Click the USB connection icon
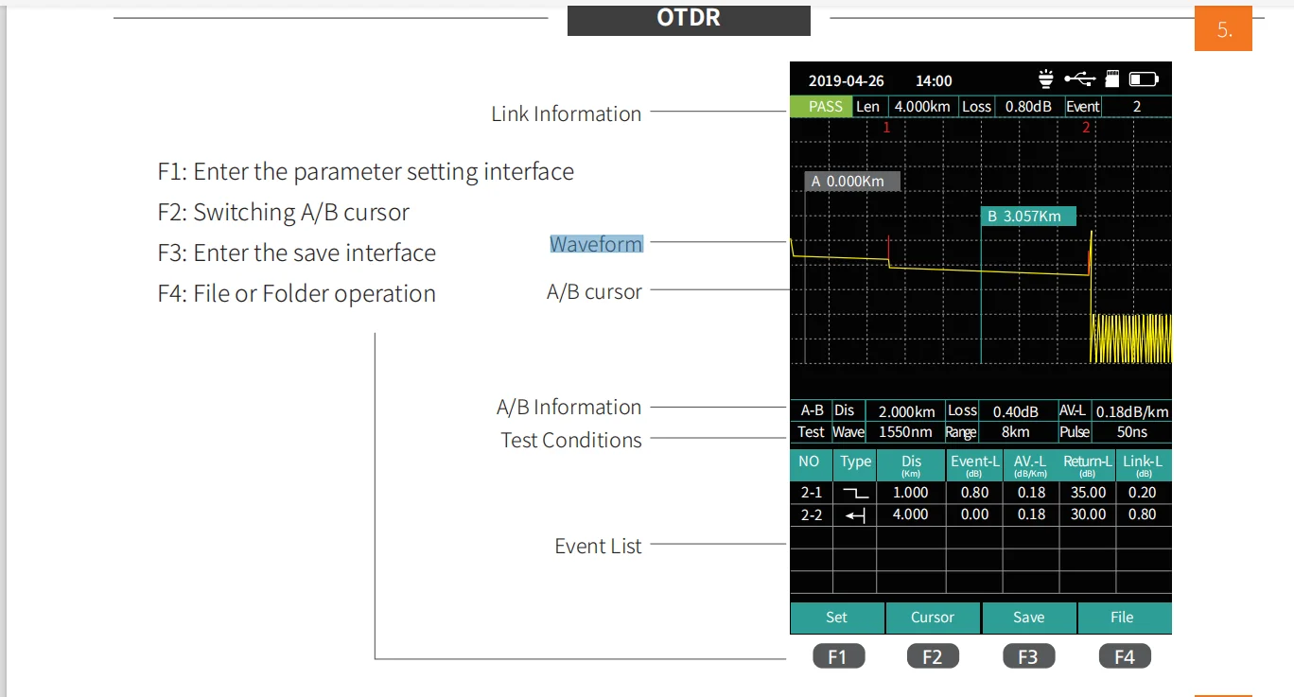The height and width of the screenshot is (697, 1294). [1079, 79]
